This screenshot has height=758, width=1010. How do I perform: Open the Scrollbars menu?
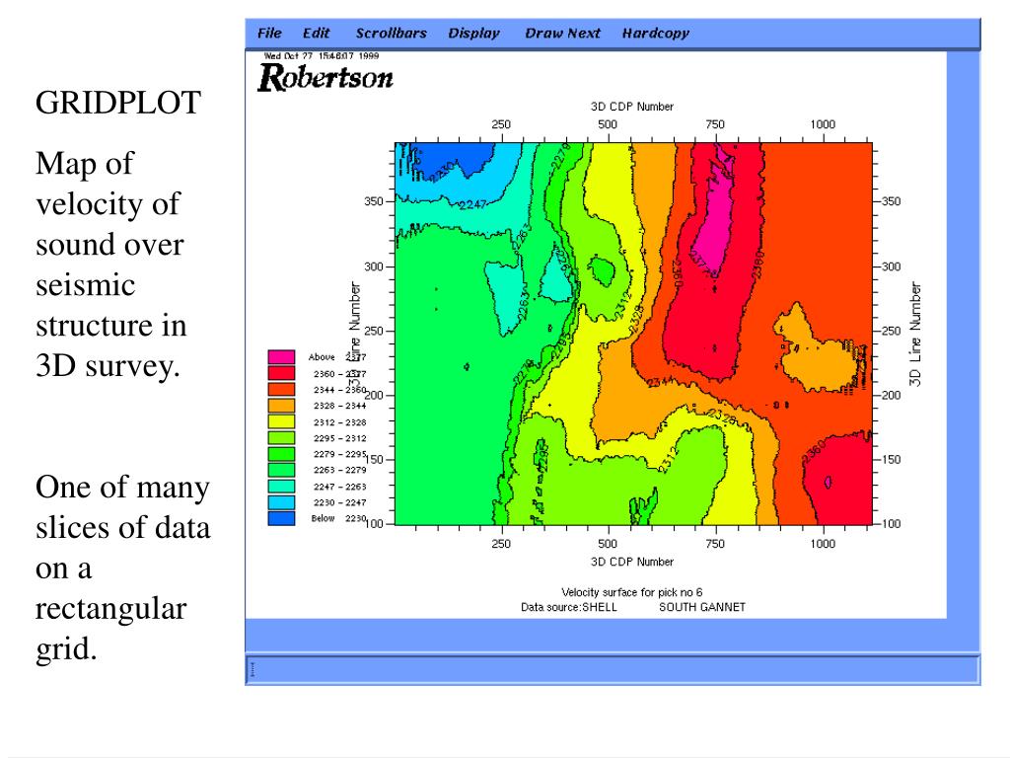391,34
